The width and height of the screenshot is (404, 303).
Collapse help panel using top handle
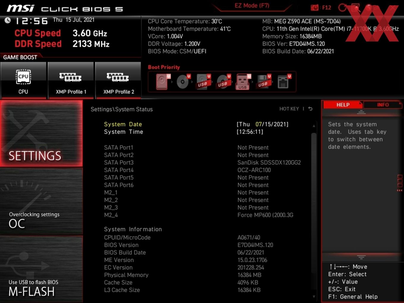click(x=361, y=112)
